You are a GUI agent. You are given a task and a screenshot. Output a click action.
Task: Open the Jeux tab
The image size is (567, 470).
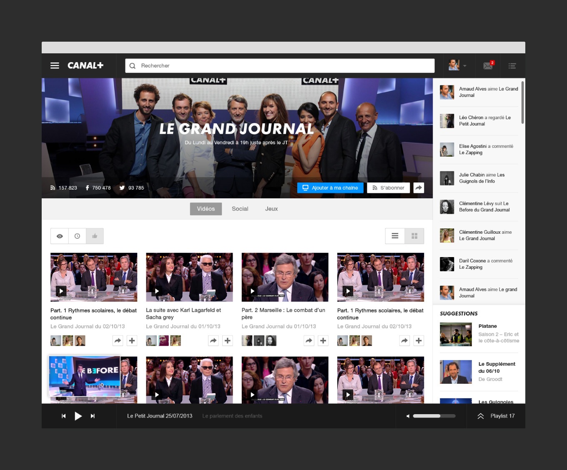[x=271, y=209]
